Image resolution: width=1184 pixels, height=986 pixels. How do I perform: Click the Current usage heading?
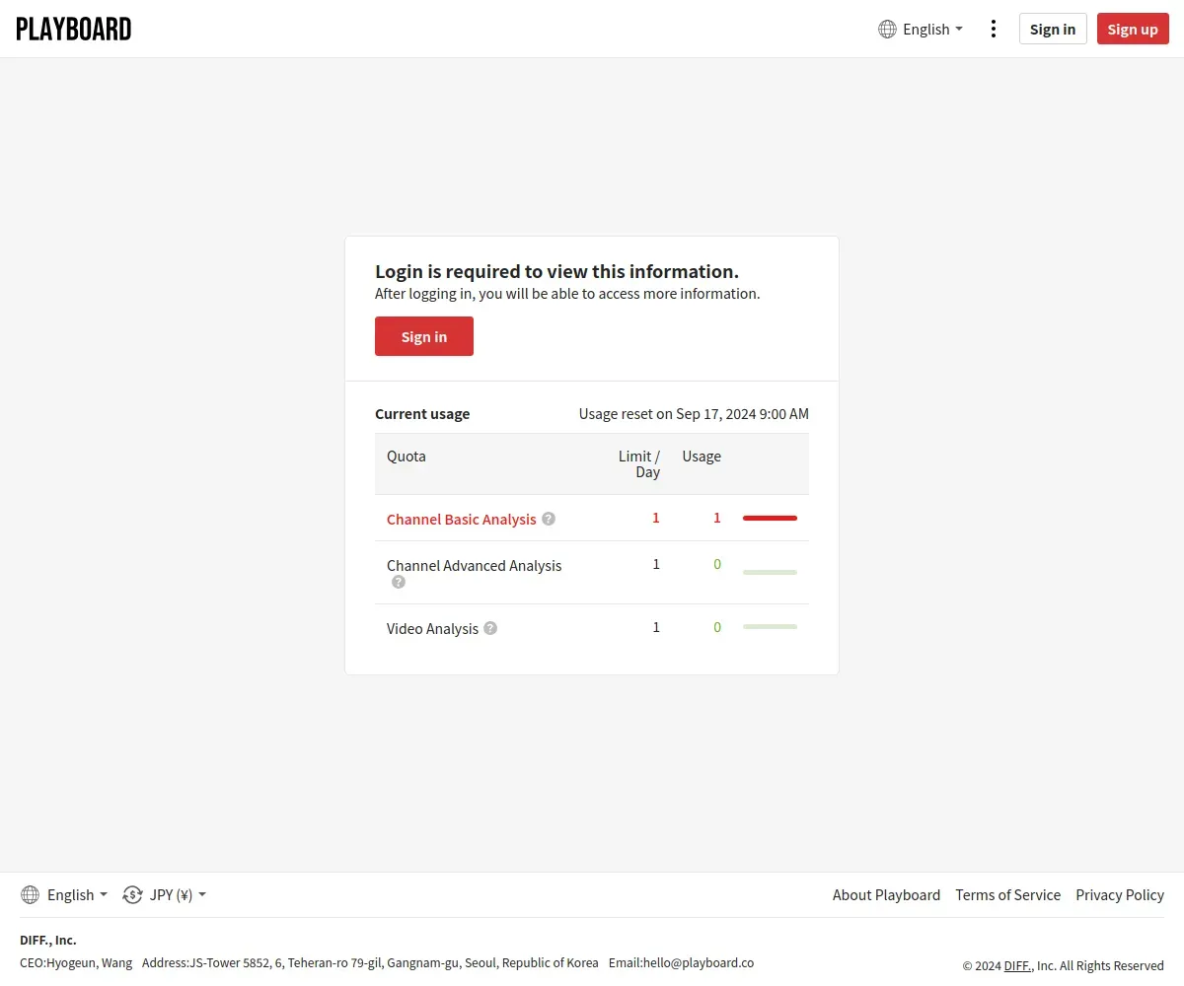click(422, 414)
